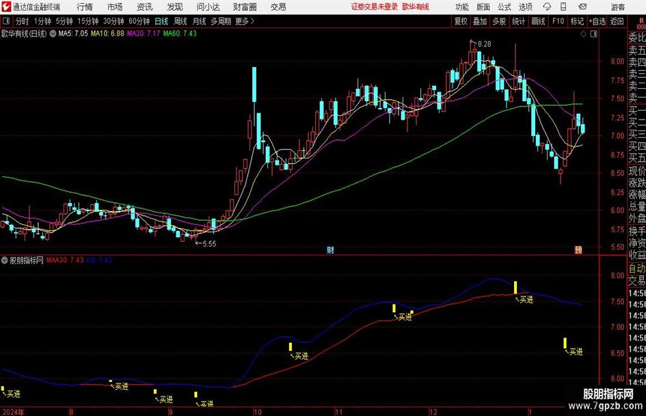
Task: Open the 问小达 menu
Action: [208, 7]
